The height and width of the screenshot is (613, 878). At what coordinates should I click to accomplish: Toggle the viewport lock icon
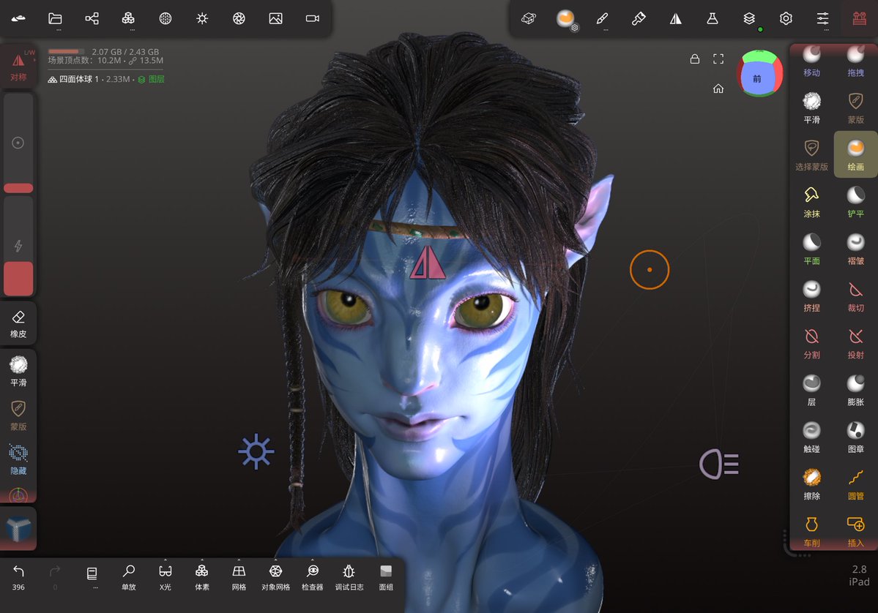[x=694, y=59]
